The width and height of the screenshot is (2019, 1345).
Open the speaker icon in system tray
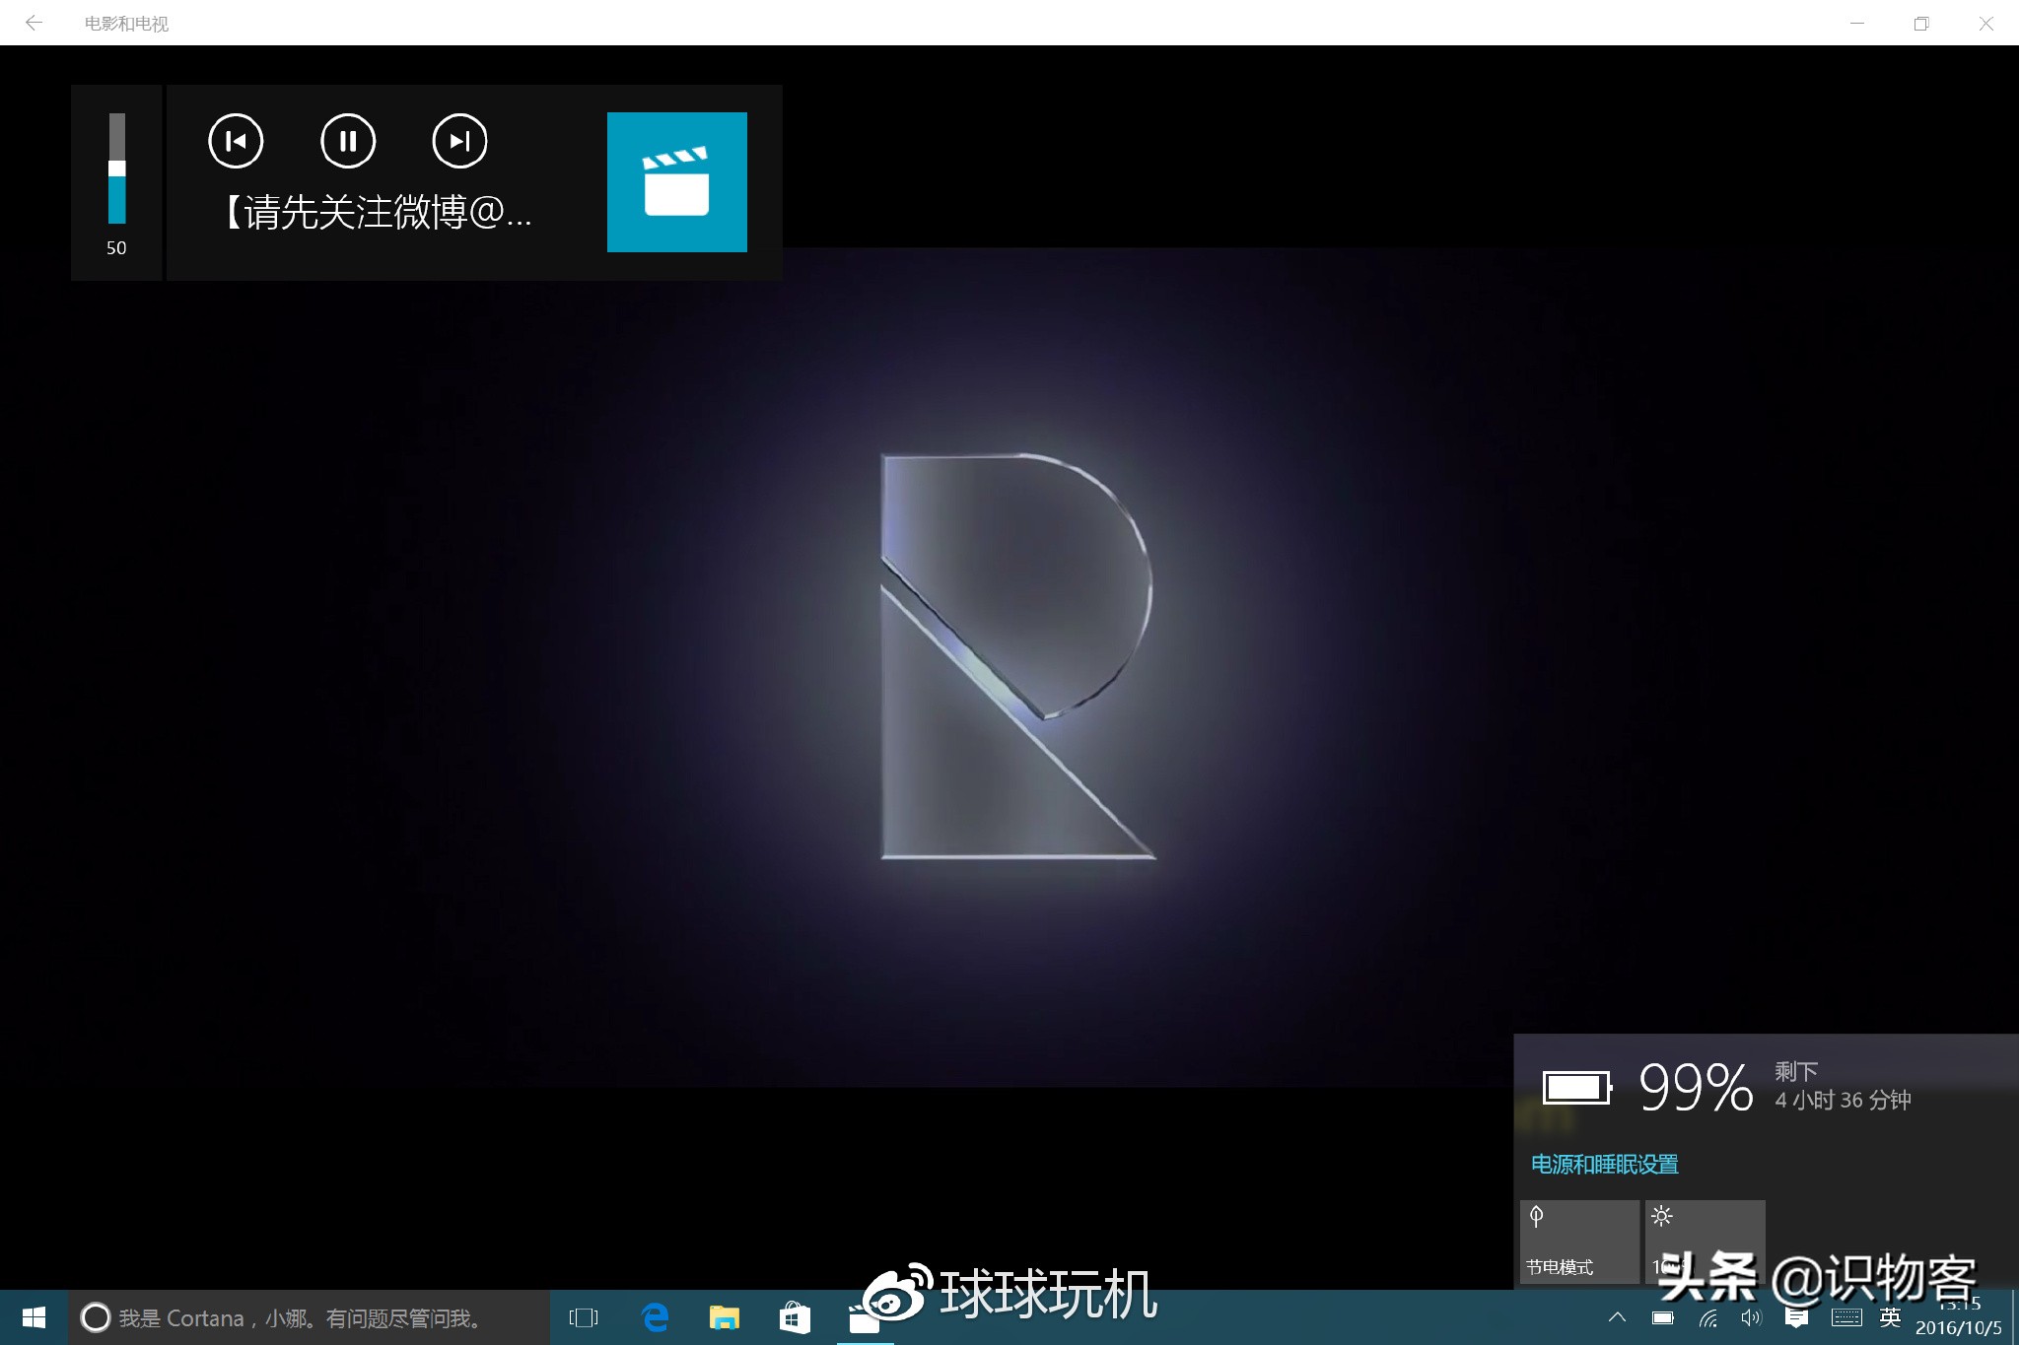click(1752, 1317)
